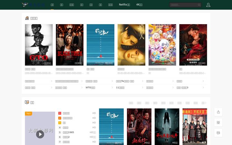
Task: Click the bar-chart ranking section icon
Action: pyautogui.click(x=27, y=18)
